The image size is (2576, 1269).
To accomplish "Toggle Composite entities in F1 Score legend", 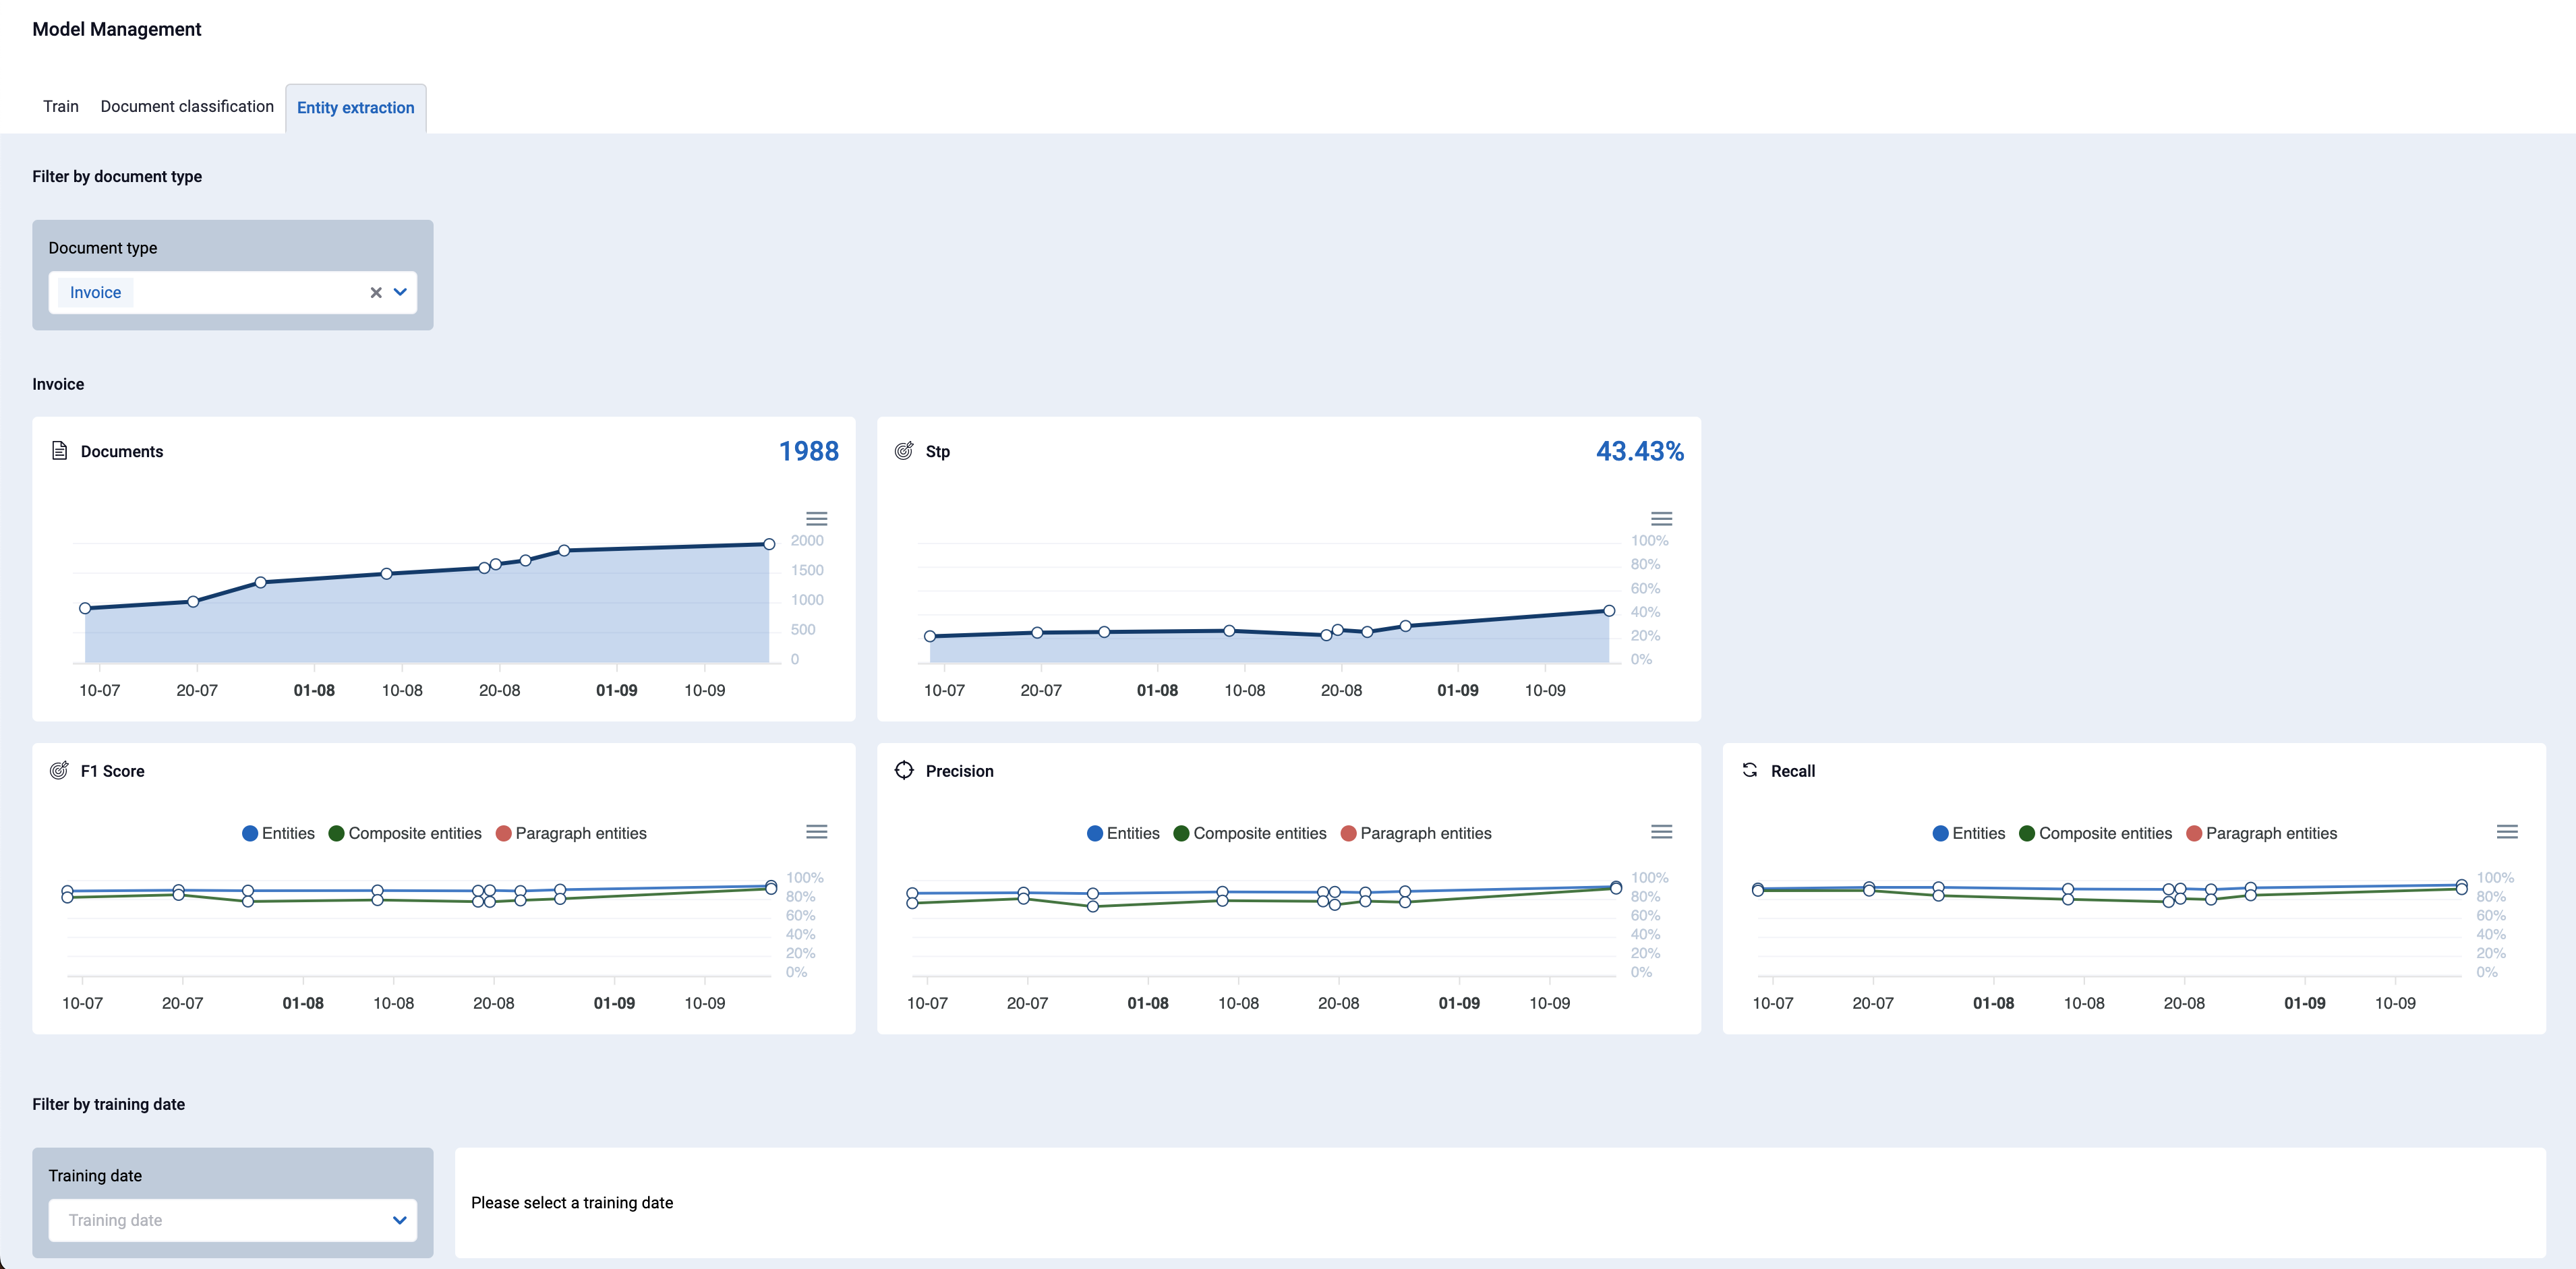I will 405,833.
